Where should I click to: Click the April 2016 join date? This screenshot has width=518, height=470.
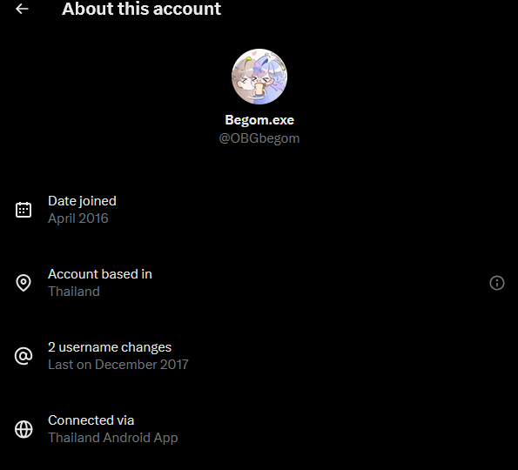click(78, 218)
